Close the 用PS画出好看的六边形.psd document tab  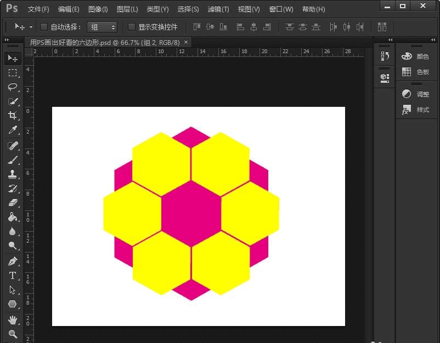(x=186, y=42)
